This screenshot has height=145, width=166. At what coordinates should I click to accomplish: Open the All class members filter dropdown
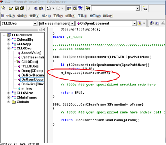coord(73,24)
